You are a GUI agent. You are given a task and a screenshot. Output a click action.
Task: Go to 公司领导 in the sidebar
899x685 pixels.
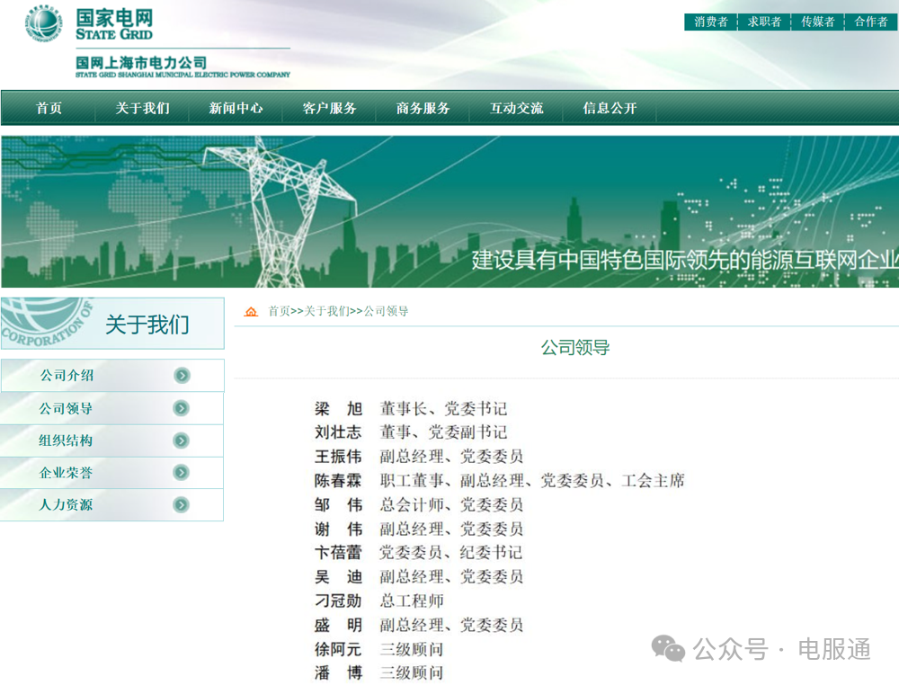tap(111, 408)
